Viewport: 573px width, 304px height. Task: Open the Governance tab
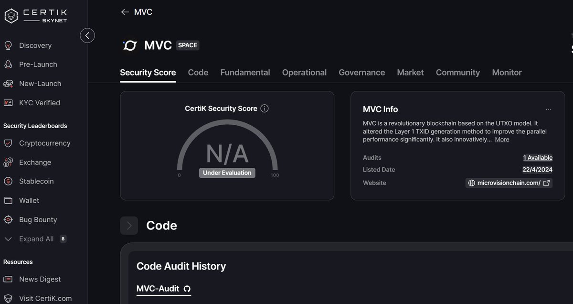(x=362, y=73)
